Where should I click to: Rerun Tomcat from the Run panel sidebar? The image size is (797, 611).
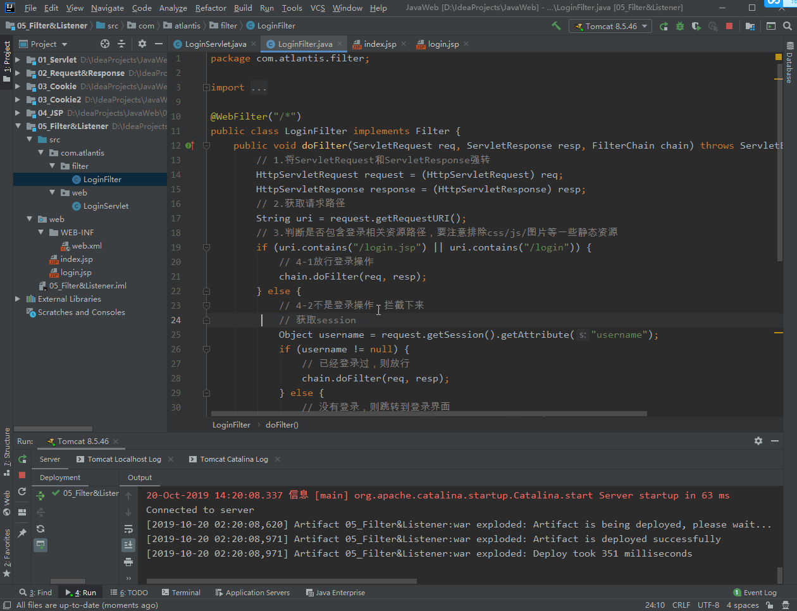coord(22,459)
